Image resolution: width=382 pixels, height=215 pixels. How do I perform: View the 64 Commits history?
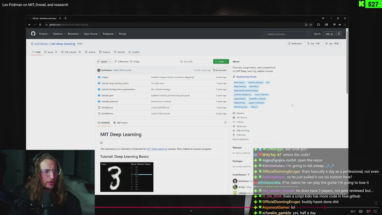(x=219, y=70)
